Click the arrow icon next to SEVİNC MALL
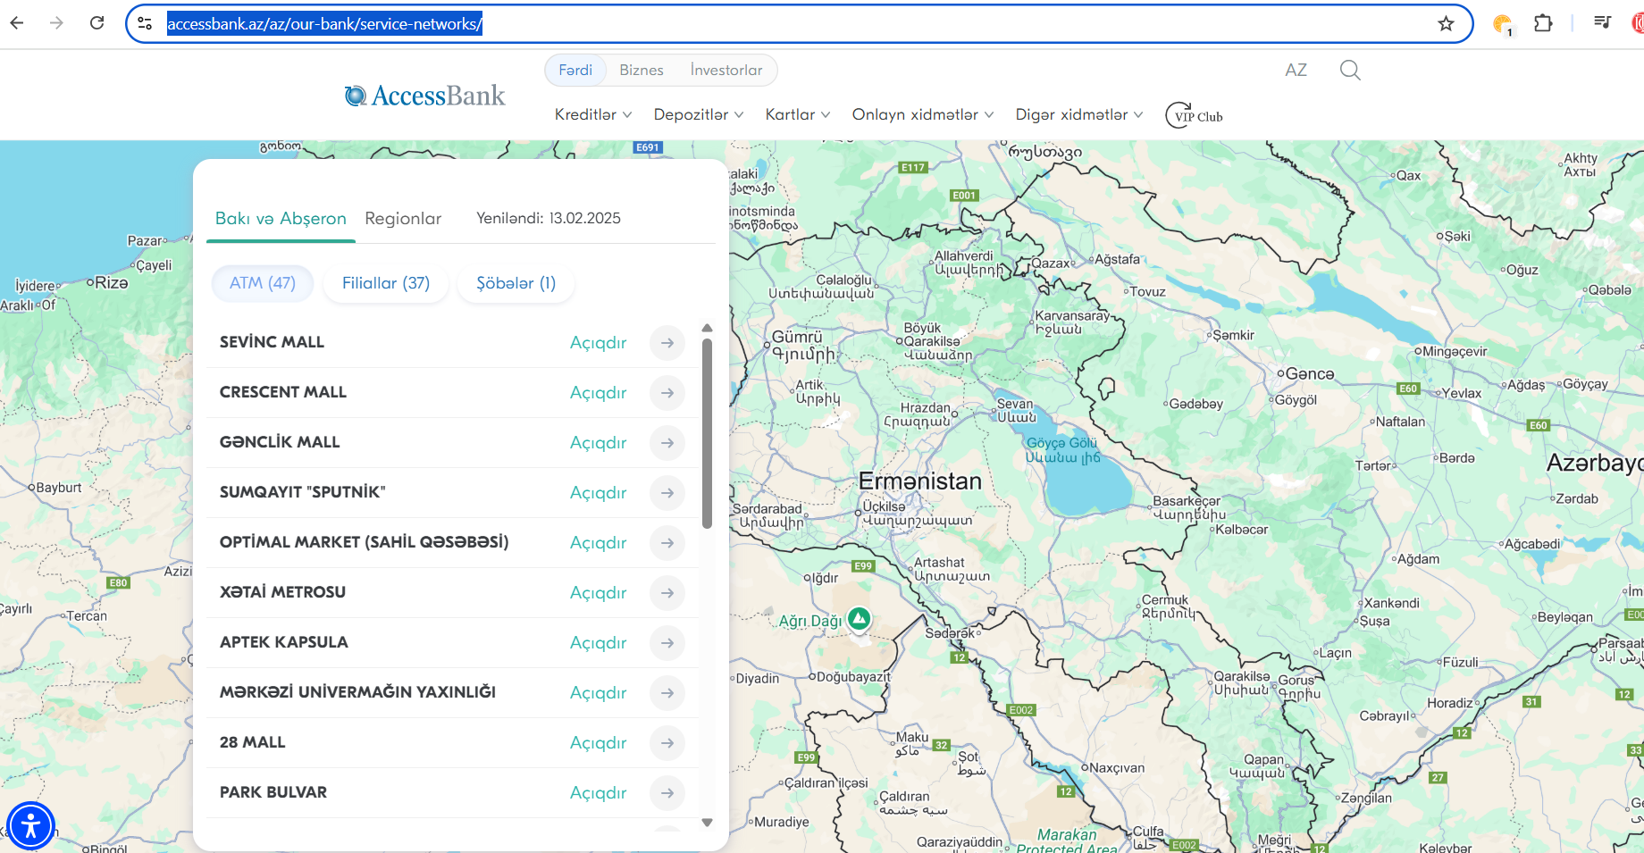1644x853 pixels. coord(667,343)
